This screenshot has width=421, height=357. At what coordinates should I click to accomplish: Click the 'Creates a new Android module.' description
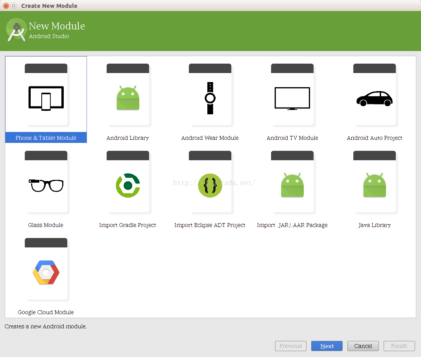click(46, 326)
